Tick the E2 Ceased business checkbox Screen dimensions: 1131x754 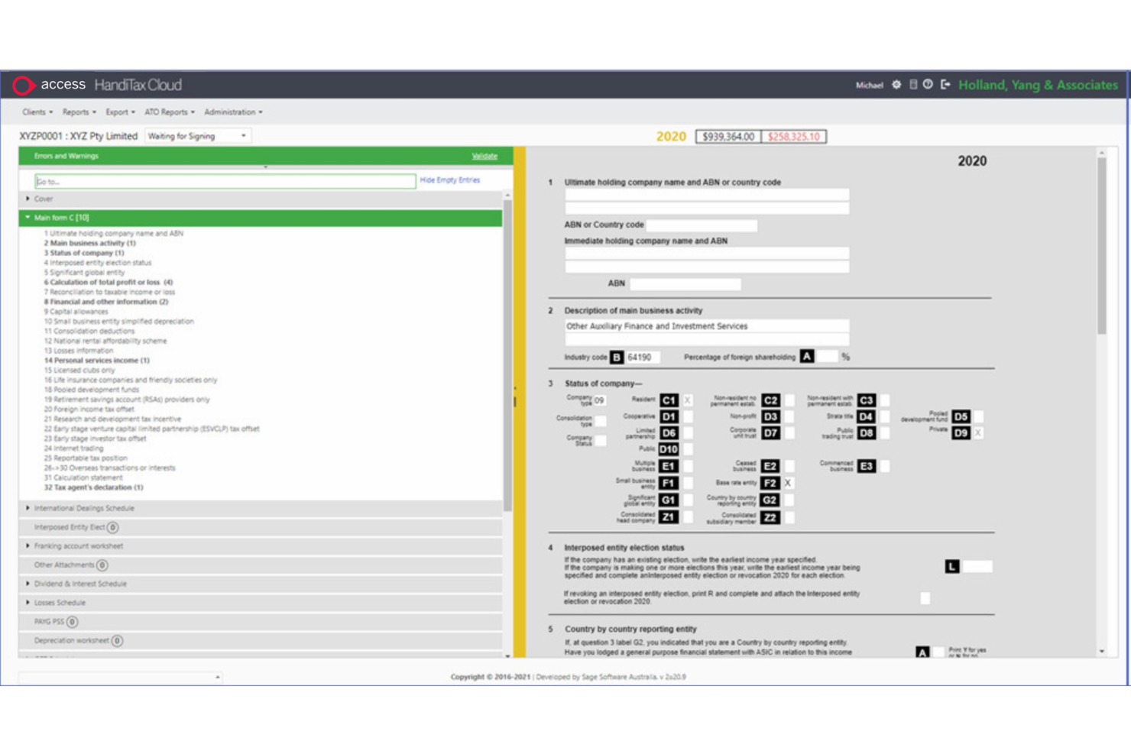click(789, 466)
